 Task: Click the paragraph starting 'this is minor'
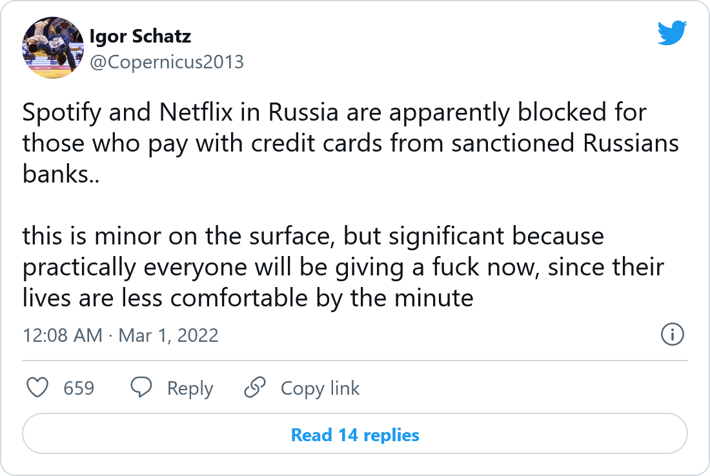343,267
